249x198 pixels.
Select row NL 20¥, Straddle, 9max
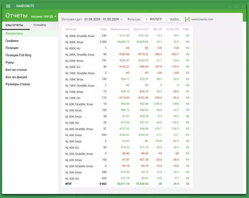coord(127,154)
